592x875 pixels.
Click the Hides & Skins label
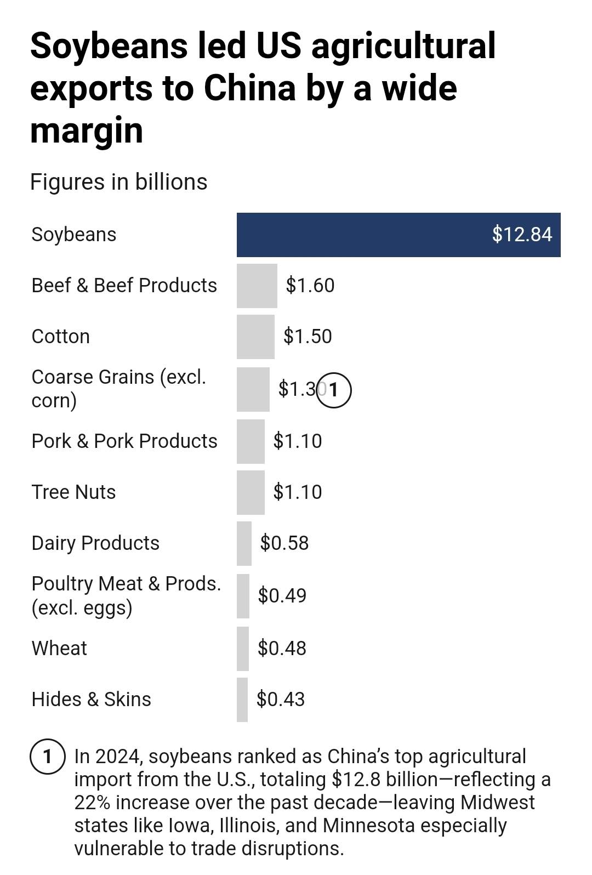(91, 700)
